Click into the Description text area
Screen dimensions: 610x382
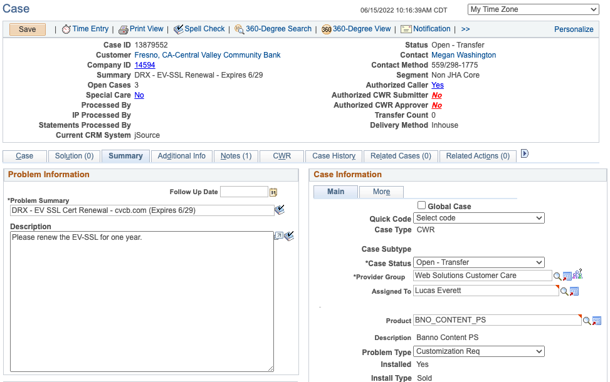click(142, 301)
